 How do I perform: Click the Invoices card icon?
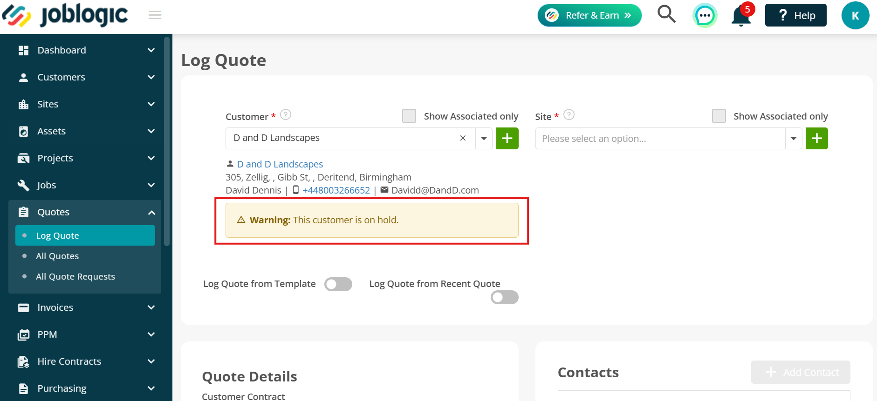[23, 307]
